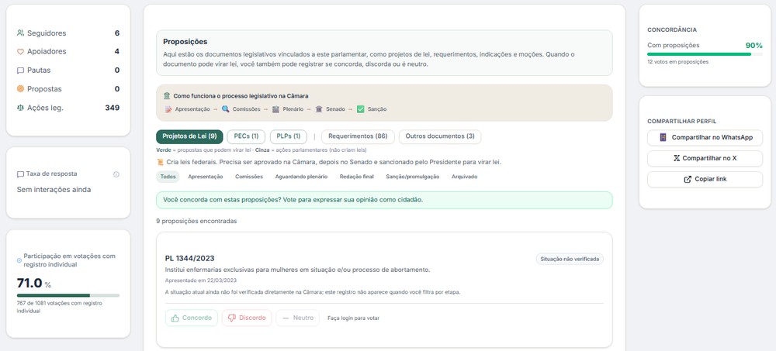Click the Taxa de resposta chat icon
The image size is (776, 351).
click(20, 174)
